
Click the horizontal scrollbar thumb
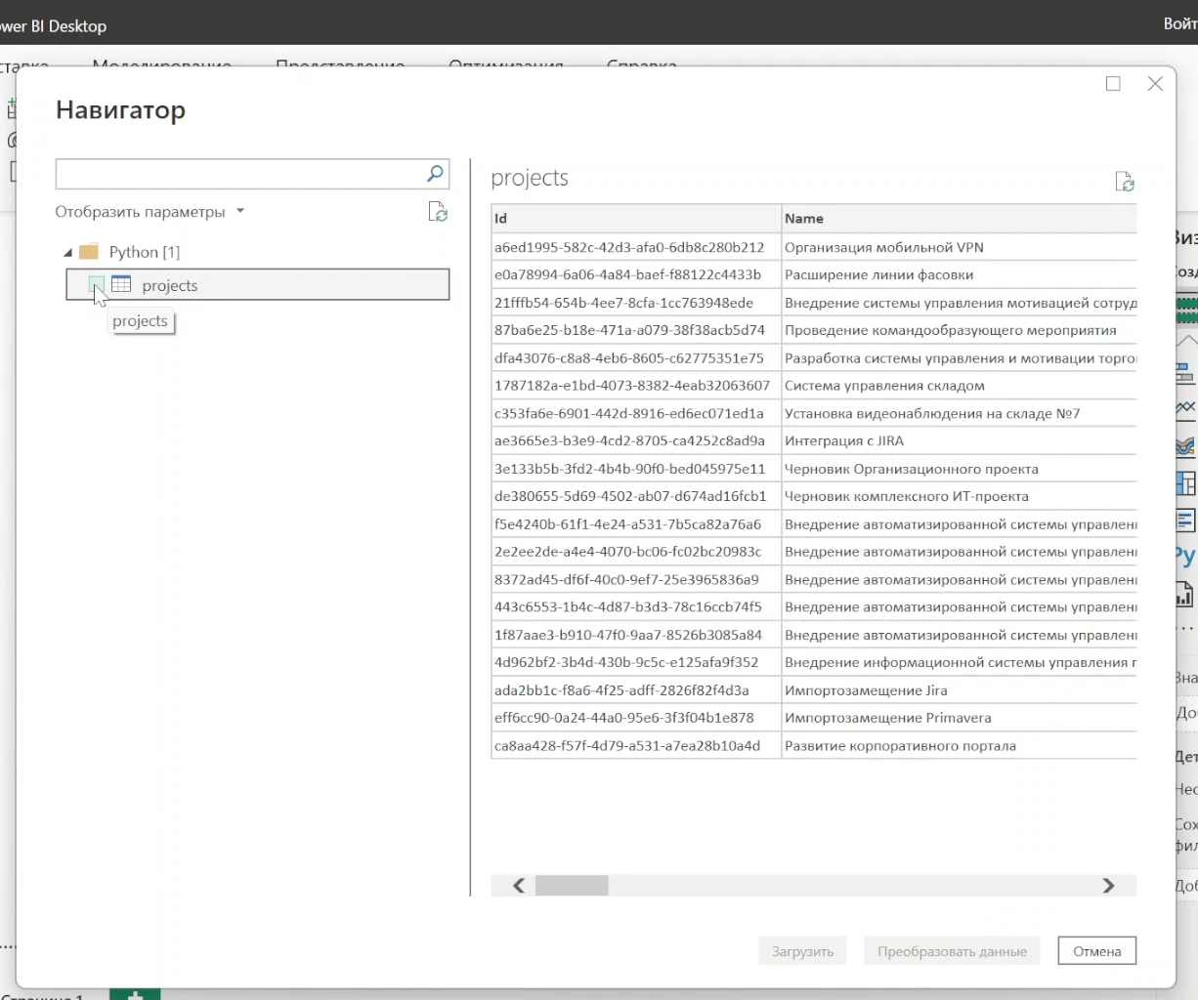coord(572,886)
